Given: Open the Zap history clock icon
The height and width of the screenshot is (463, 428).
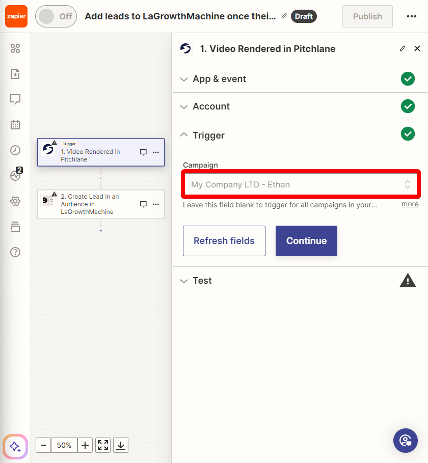Looking at the screenshot, I should point(15,150).
